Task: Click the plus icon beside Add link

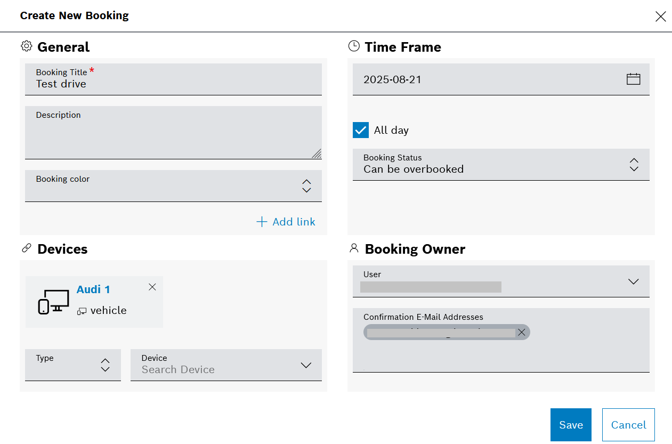Action: (x=261, y=222)
